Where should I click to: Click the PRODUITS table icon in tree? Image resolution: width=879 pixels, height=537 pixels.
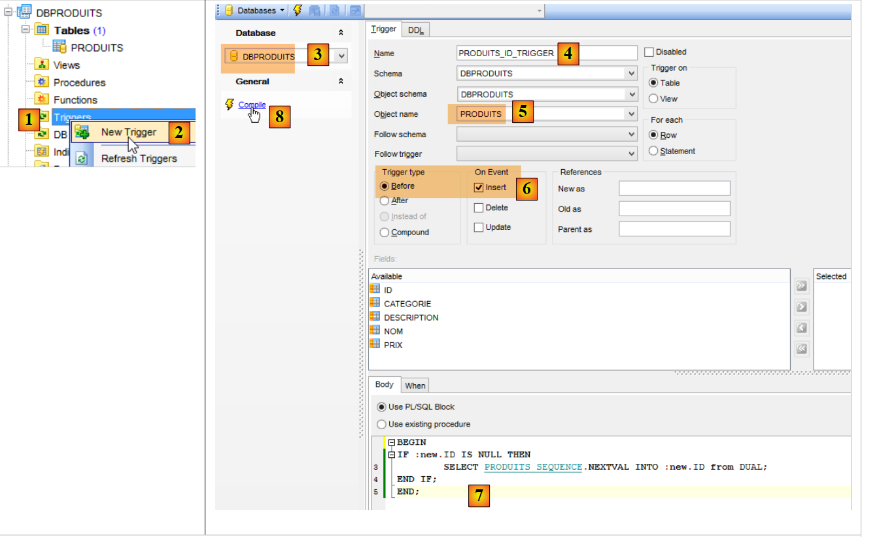click(x=60, y=47)
